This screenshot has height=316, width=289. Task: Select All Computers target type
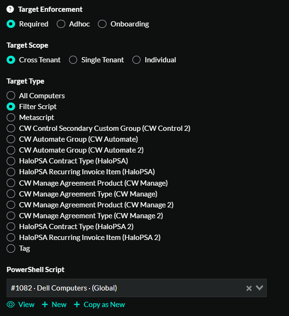click(x=11, y=96)
